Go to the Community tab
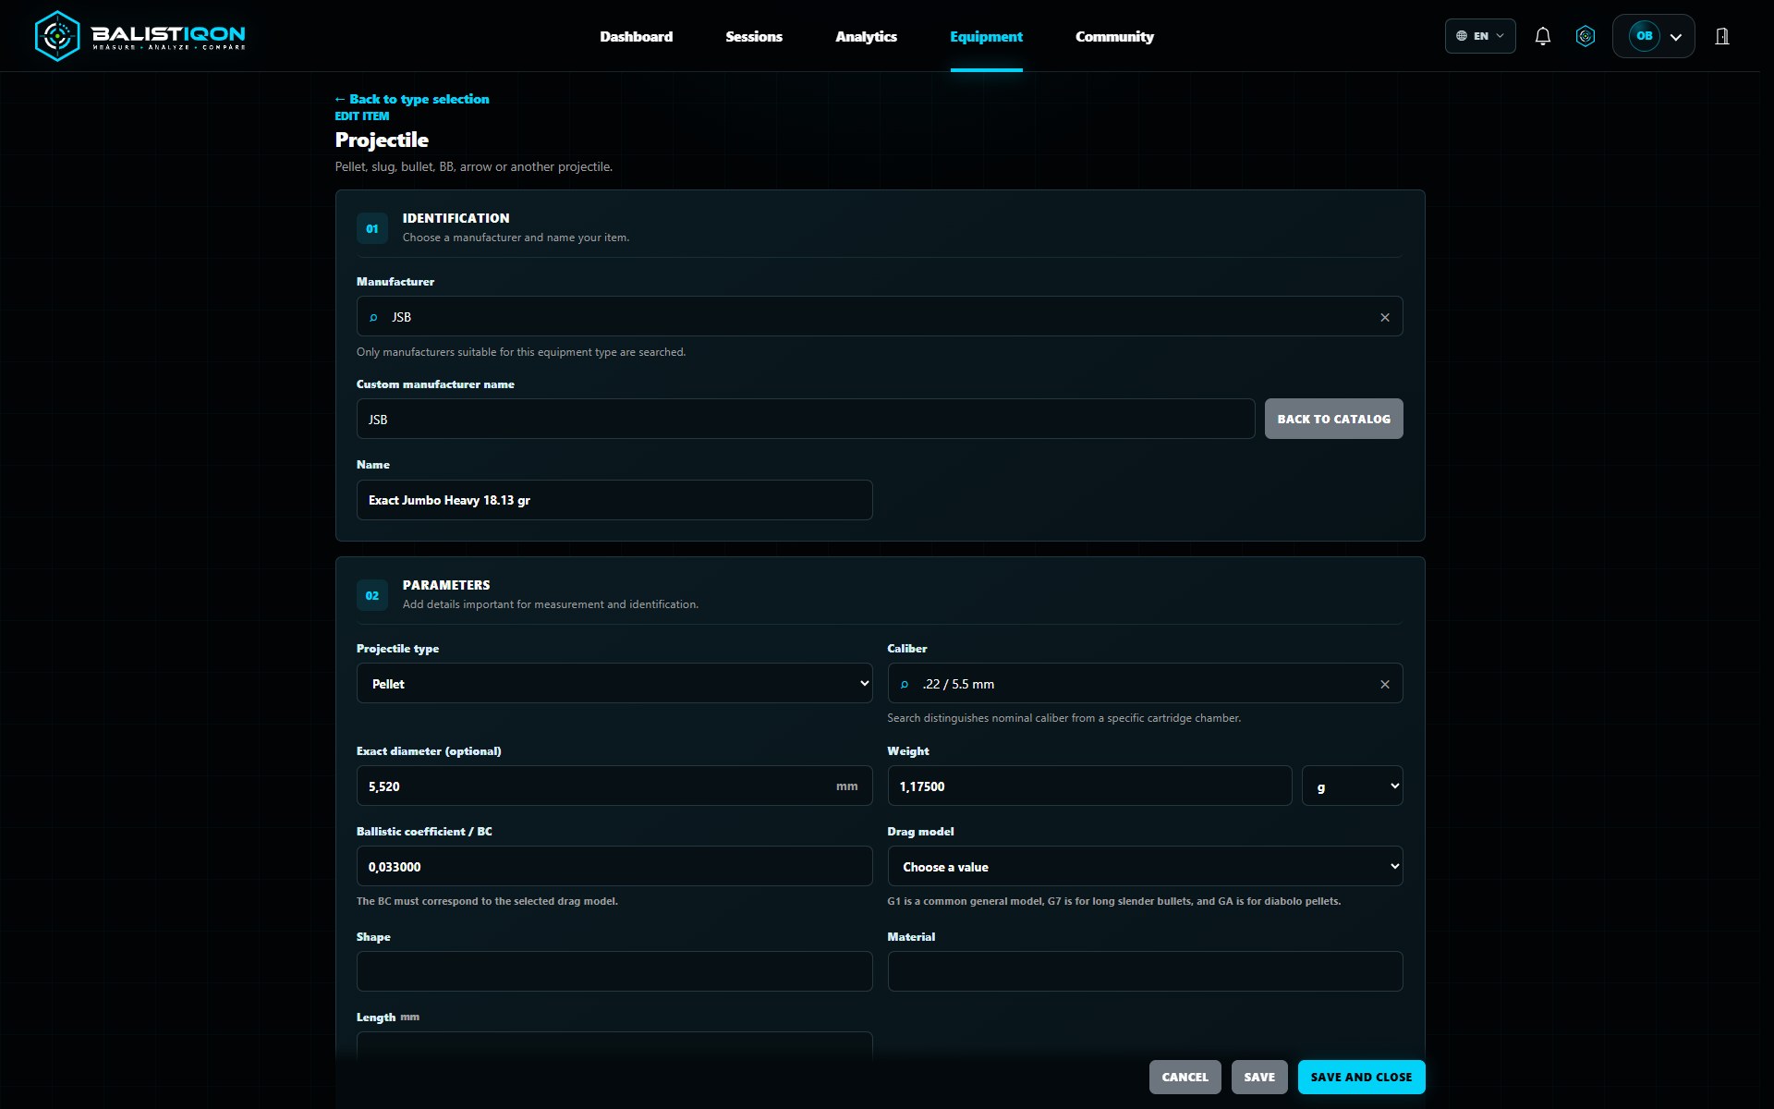 [x=1114, y=36]
